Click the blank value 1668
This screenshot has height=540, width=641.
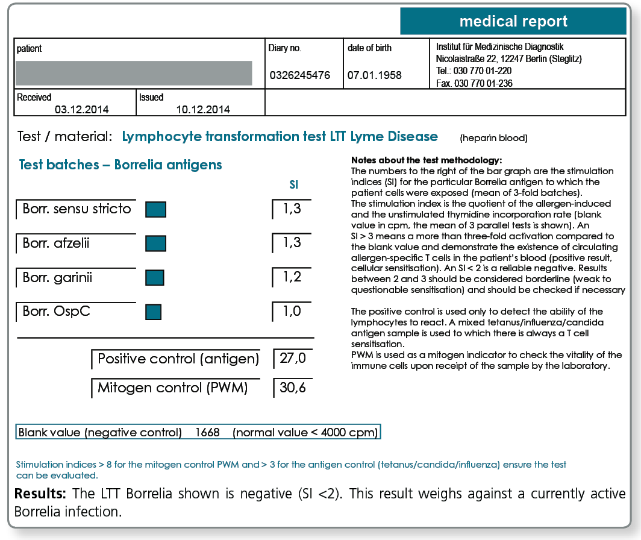207,432
